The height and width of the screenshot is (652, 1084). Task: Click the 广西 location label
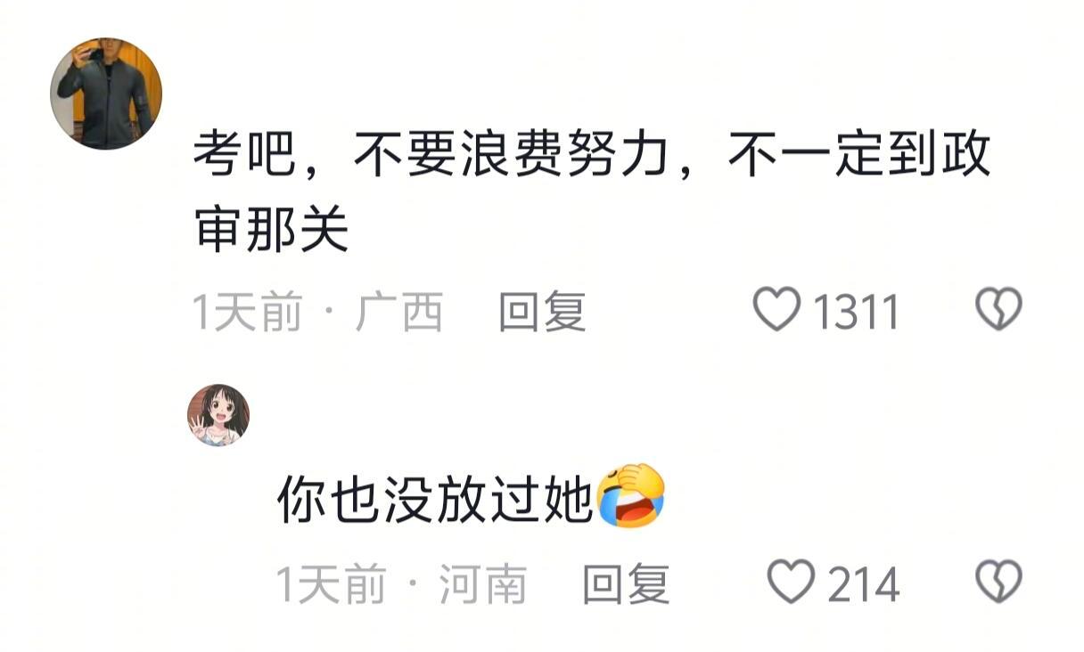(x=399, y=313)
